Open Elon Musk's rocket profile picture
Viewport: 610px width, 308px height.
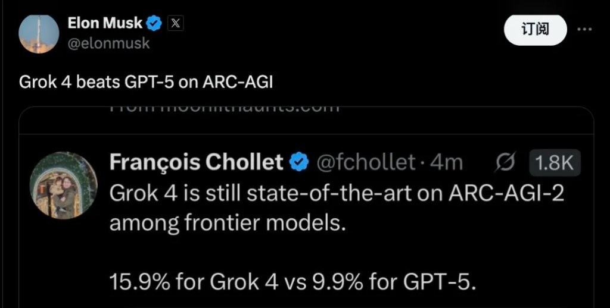(x=39, y=34)
